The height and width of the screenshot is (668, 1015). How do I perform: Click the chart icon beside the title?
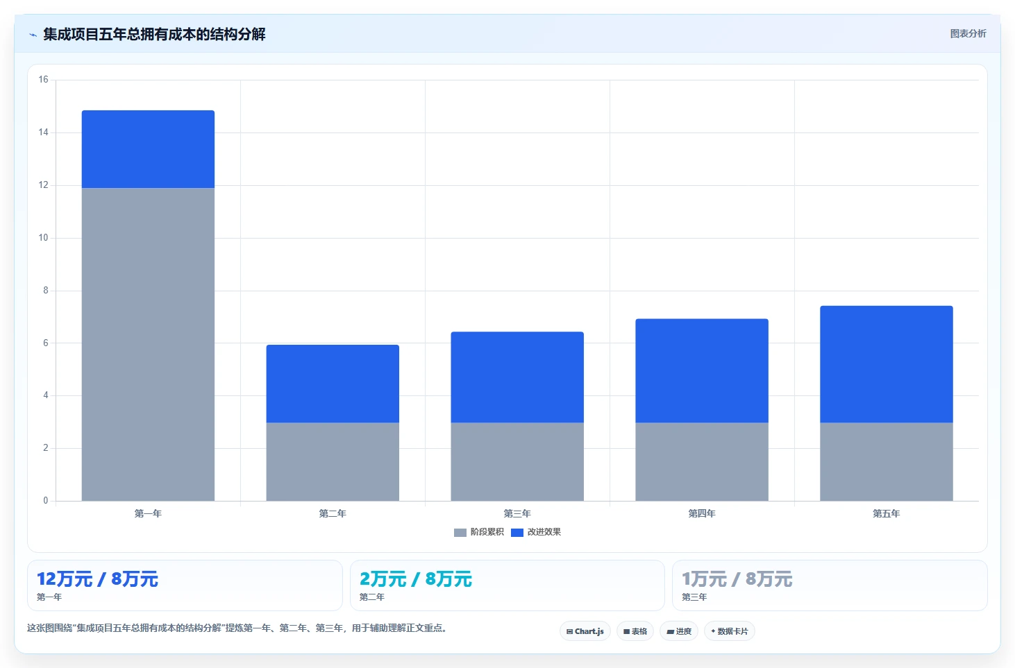pyautogui.click(x=33, y=35)
